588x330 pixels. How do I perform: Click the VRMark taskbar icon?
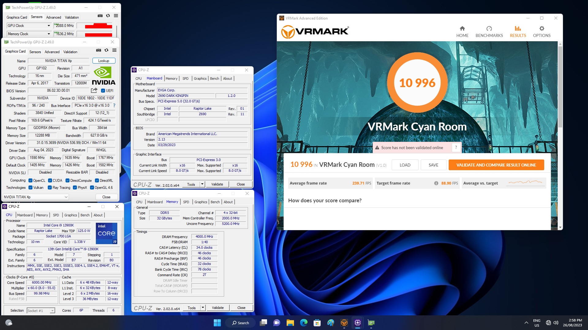[x=344, y=323]
